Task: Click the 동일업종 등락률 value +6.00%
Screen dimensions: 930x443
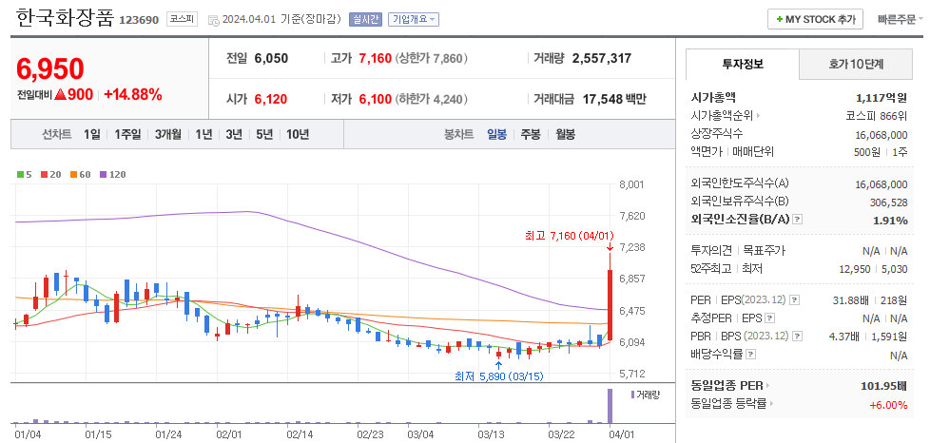Action: tap(888, 405)
